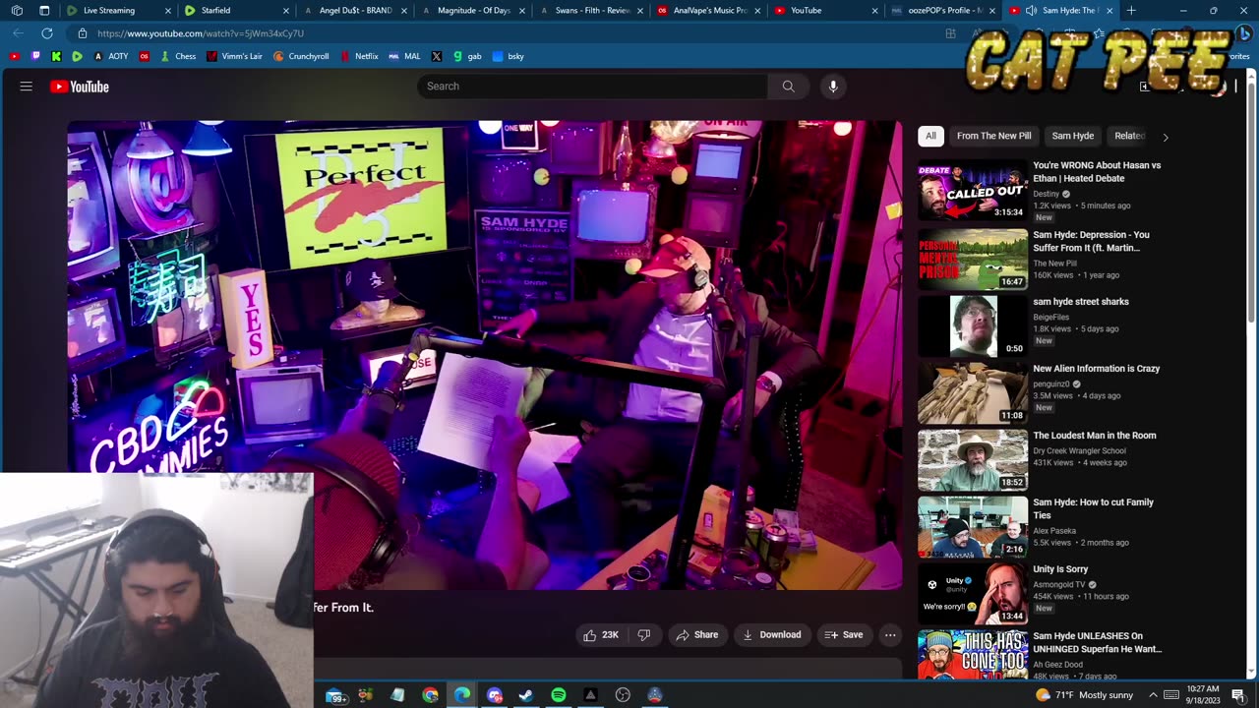Select the All filter chip
Image resolution: width=1259 pixels, height=708 pixels.
point(930,136)
